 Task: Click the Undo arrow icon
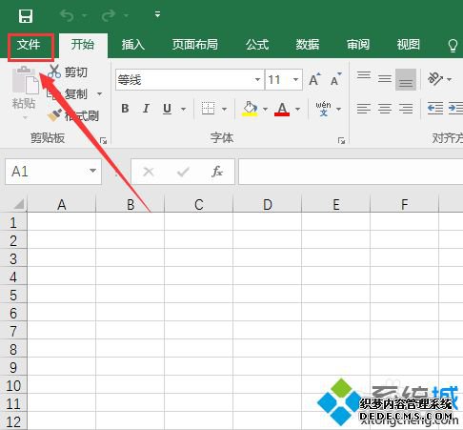[67, 15]
